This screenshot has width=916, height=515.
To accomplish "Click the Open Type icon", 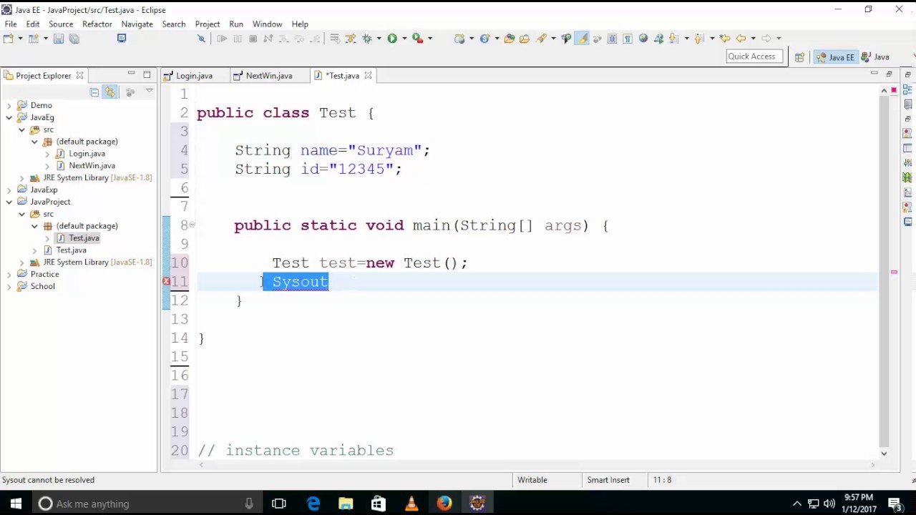I will coord(510,39).
